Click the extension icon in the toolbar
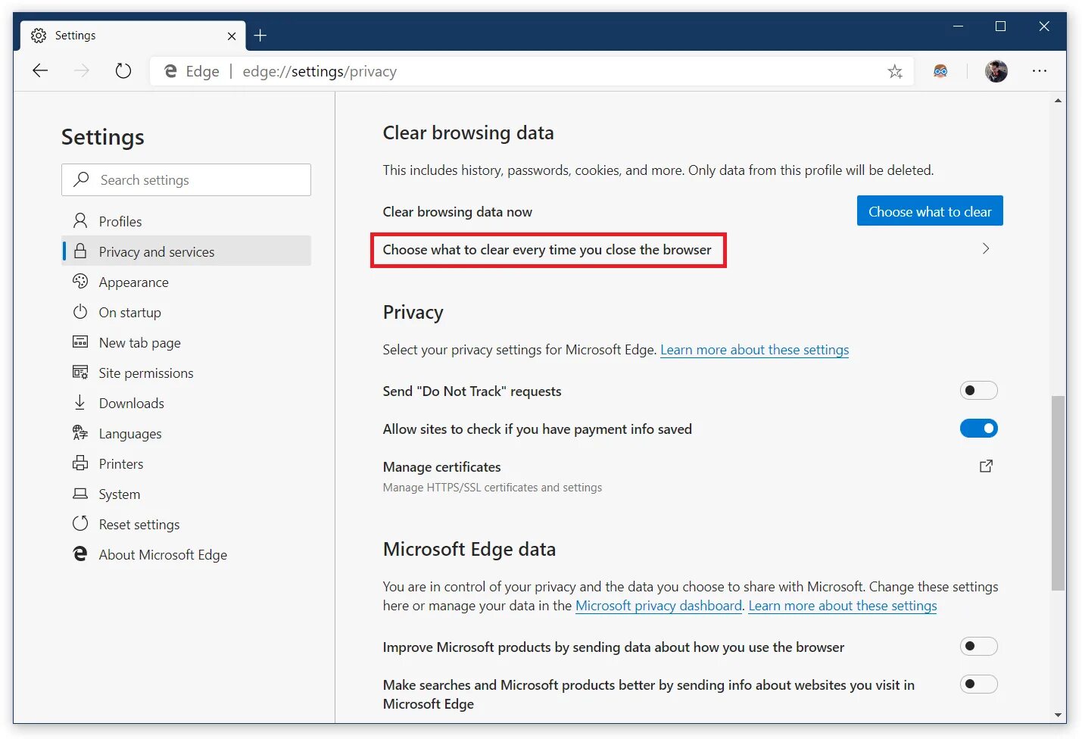Viewport: 1082px width, 739px height. [x=940, y=71]
